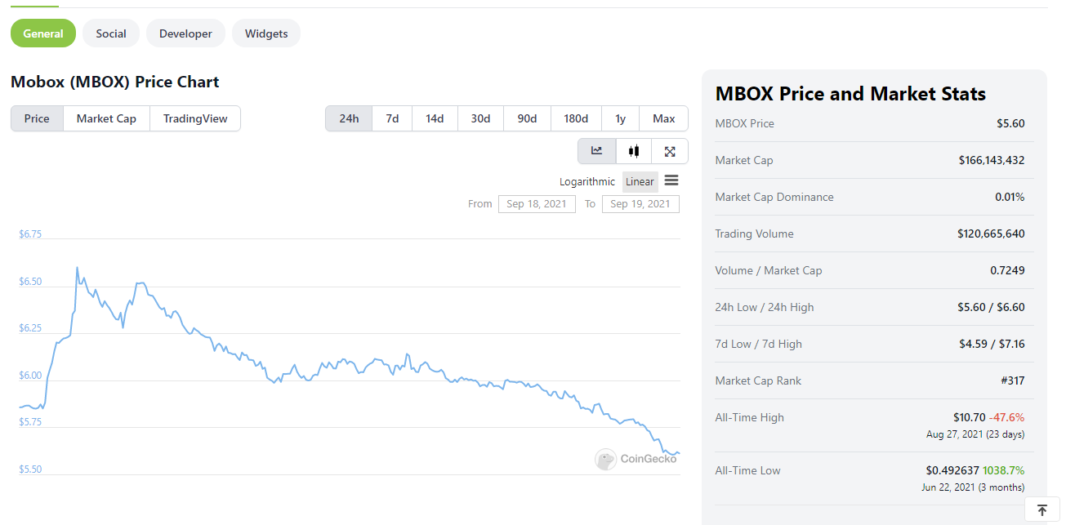1066x525 pixels.
Task: Open the chart hamburger menu icon
Action: point(671,180)
